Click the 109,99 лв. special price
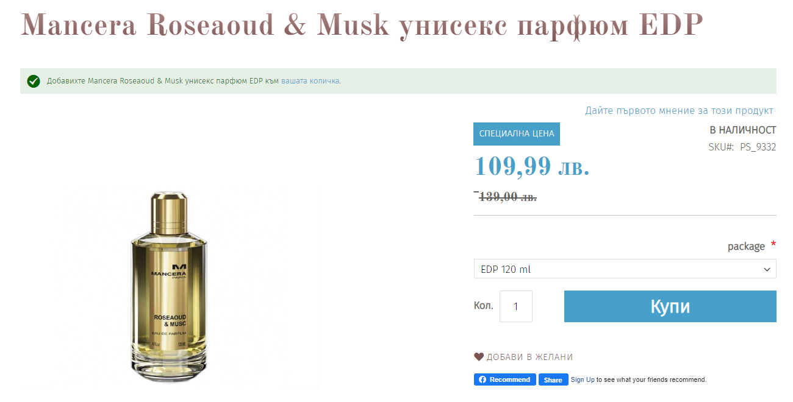 [x=532, y=166]
